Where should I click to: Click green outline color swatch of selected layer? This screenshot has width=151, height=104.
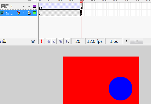point(34,13)
